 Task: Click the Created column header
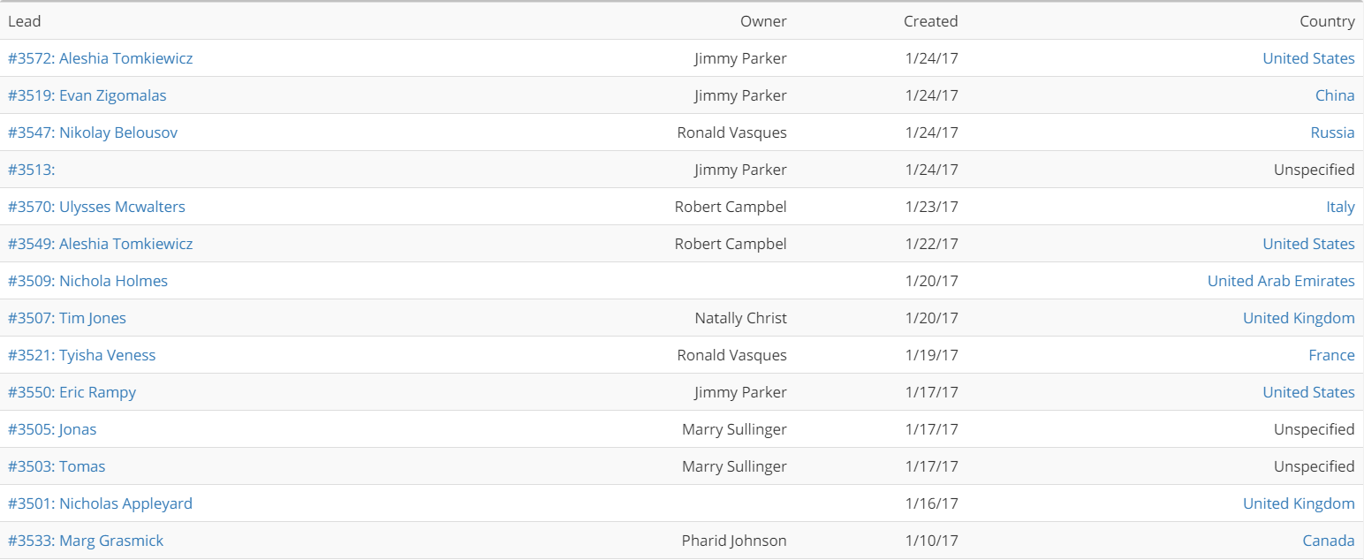pos(930,21)
